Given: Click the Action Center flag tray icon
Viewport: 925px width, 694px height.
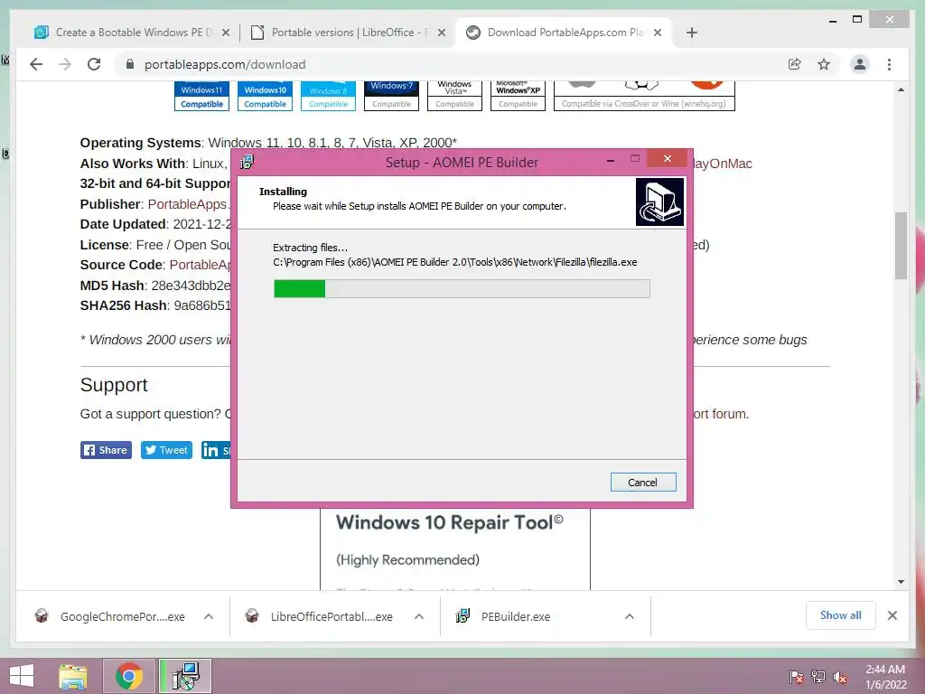Looking at the screenshot, I should (797, 677).
